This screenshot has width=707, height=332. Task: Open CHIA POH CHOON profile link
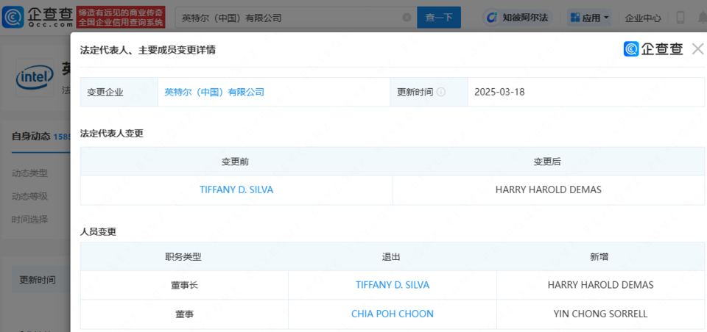[x=393, y=314]
